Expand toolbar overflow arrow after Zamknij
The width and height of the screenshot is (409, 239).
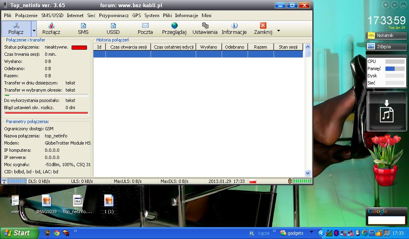tap(278, 31)
